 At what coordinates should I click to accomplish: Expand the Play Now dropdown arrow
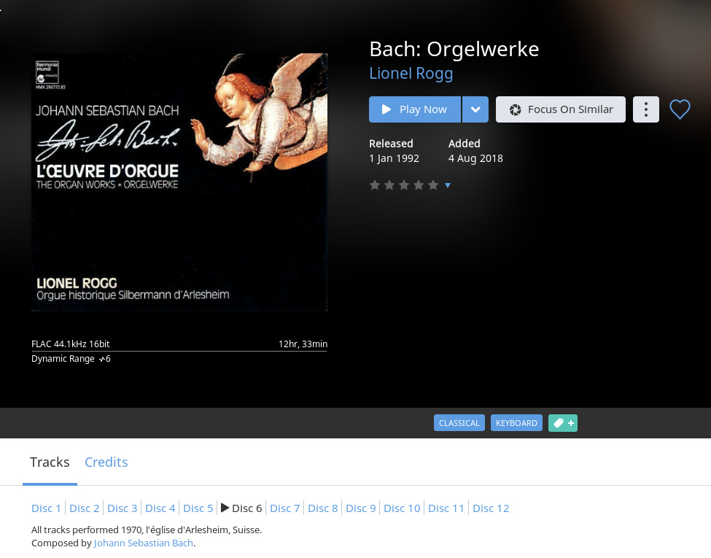(475, 109)
